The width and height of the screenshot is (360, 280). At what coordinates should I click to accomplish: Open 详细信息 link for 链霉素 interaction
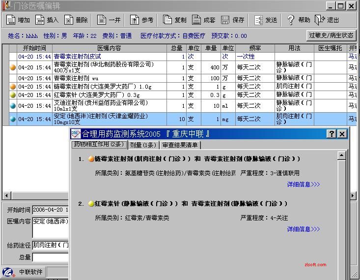pos(303,185)
